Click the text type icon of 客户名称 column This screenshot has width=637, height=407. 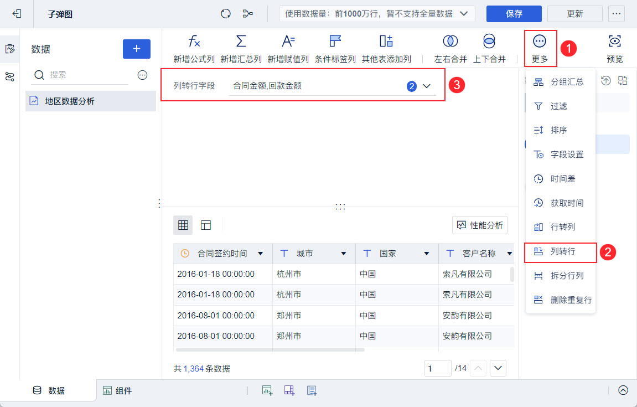pyautogui.click(x=450, y=253)
